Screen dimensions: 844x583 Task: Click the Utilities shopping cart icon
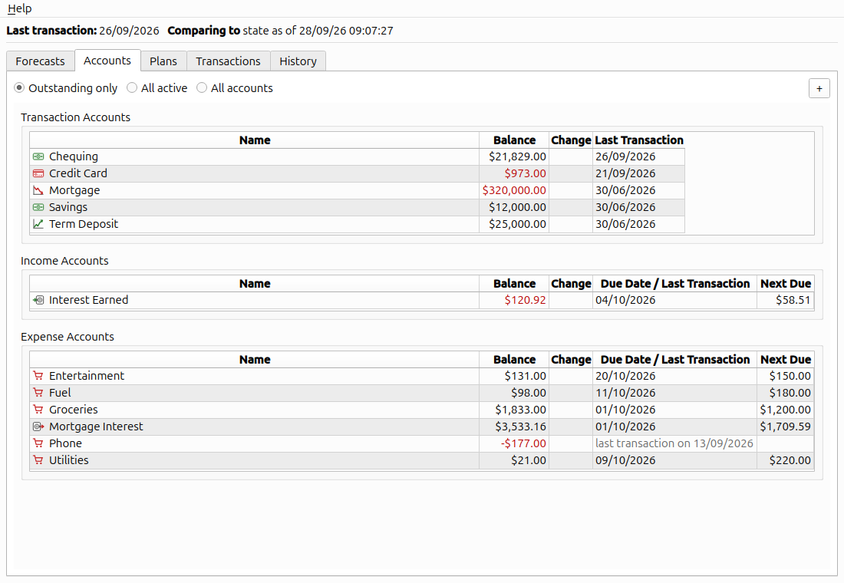(x=38, y=460)
